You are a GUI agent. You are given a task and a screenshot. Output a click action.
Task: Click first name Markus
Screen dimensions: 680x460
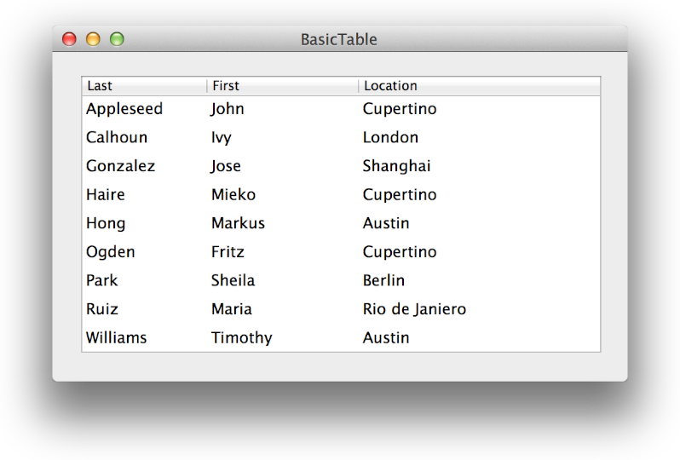click(x=238, y=223)
